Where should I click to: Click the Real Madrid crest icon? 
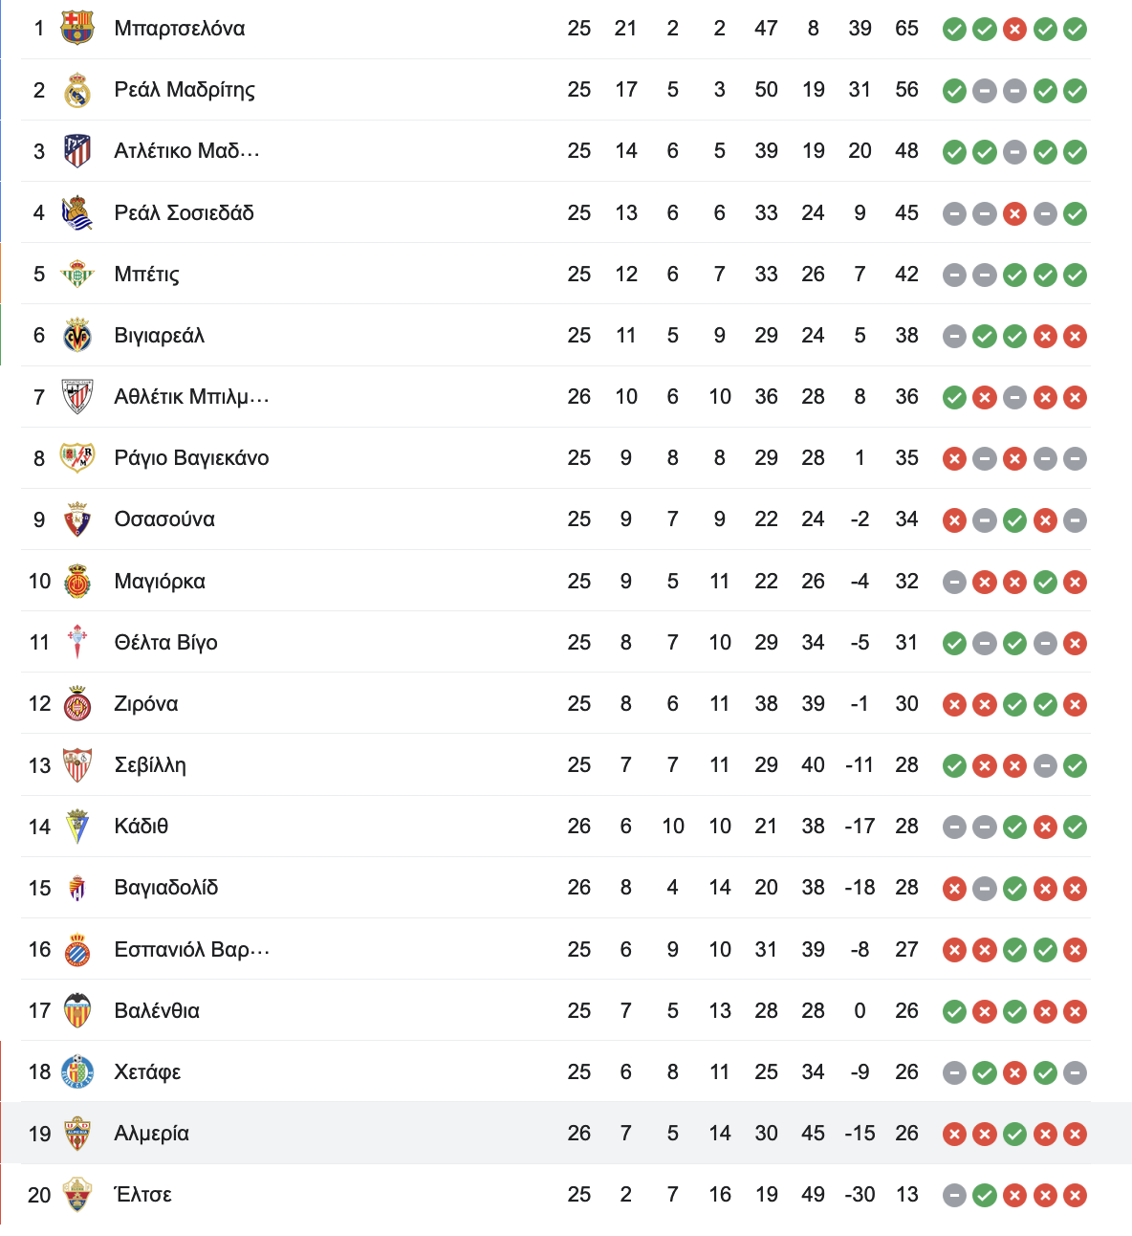[x=77, y=90]
